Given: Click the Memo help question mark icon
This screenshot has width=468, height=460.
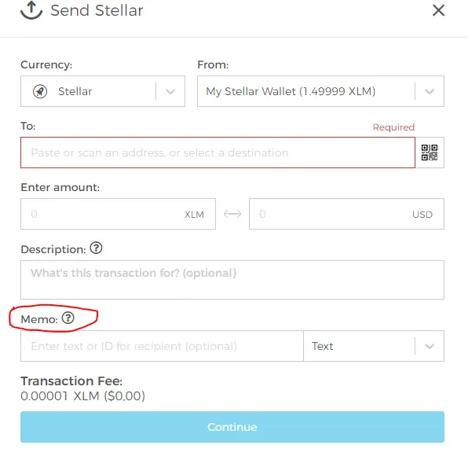Looking at the screenshot, I should 68,318.
